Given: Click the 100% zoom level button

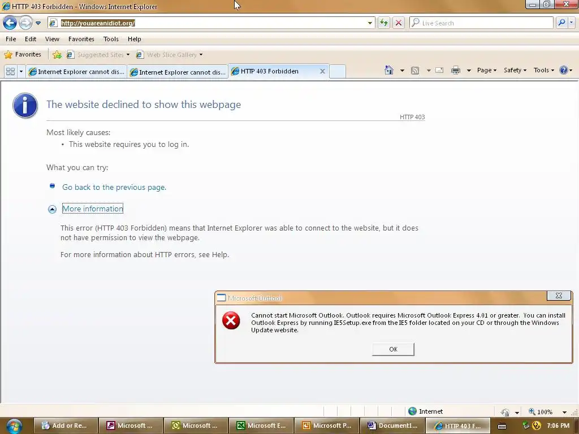Looking at the screenshot, I should pyautogui.click(x=541, y=411).
